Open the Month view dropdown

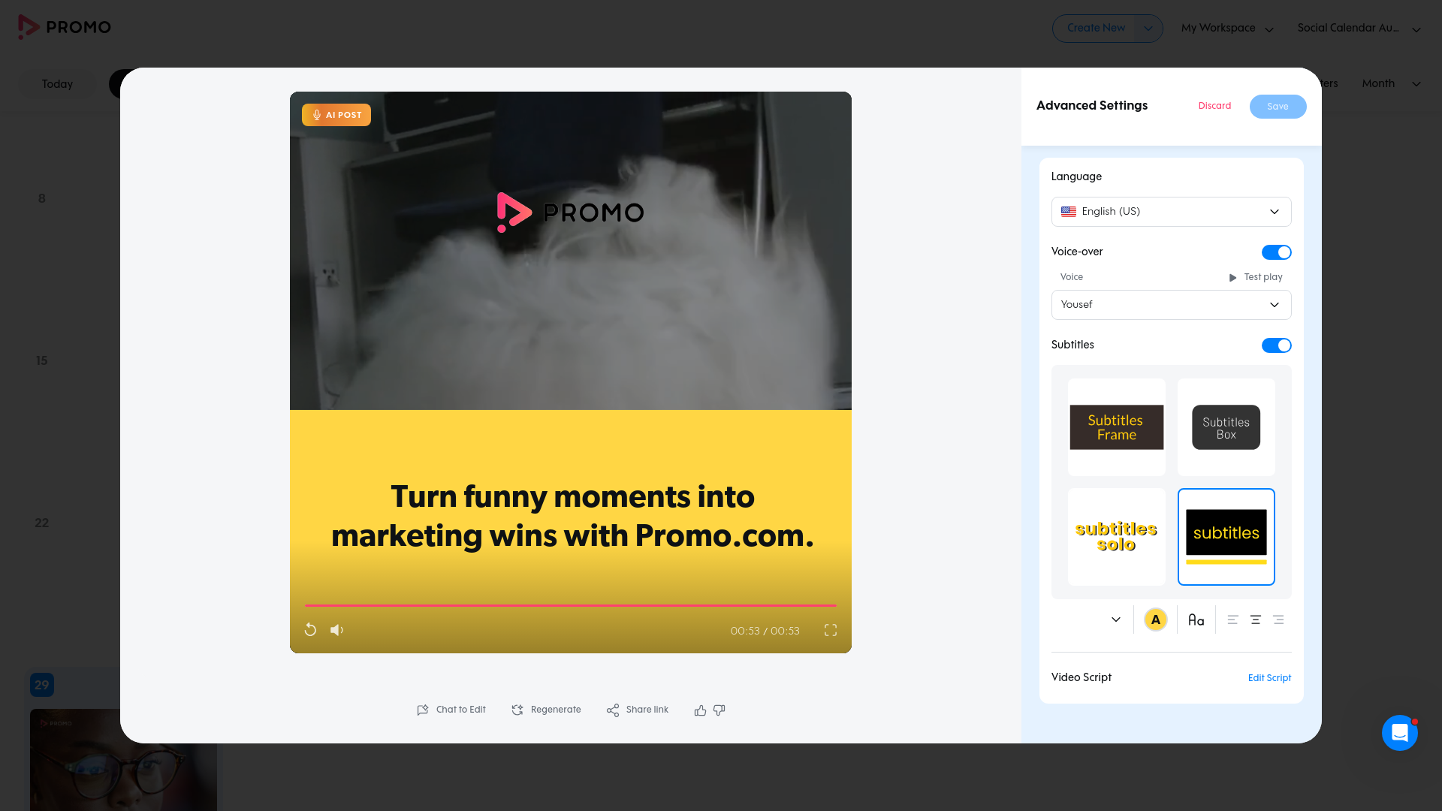[x=1392, y=83]
